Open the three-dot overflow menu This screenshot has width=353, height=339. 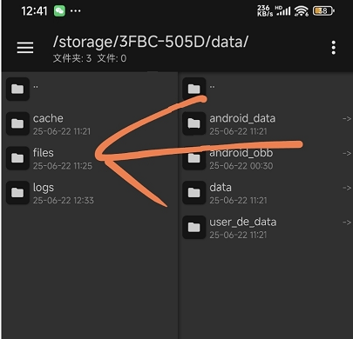pyautogui.click(x=334, y=48)
